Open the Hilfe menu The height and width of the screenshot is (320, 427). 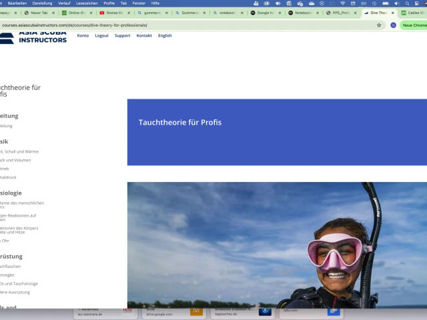coord(155,3)
